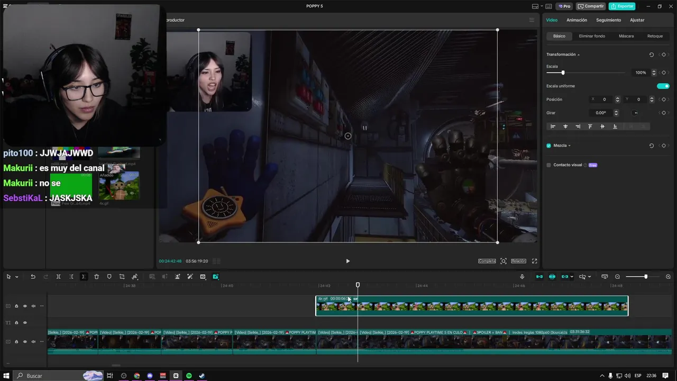The image size is (677, 381).
Task: Adjust Posición Y stepper
Action: 652,99
